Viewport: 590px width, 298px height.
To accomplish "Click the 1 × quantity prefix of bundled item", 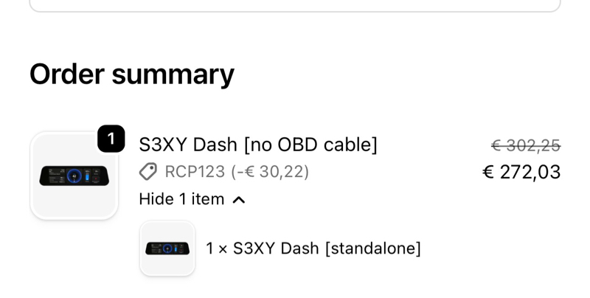I will point(216,248).
